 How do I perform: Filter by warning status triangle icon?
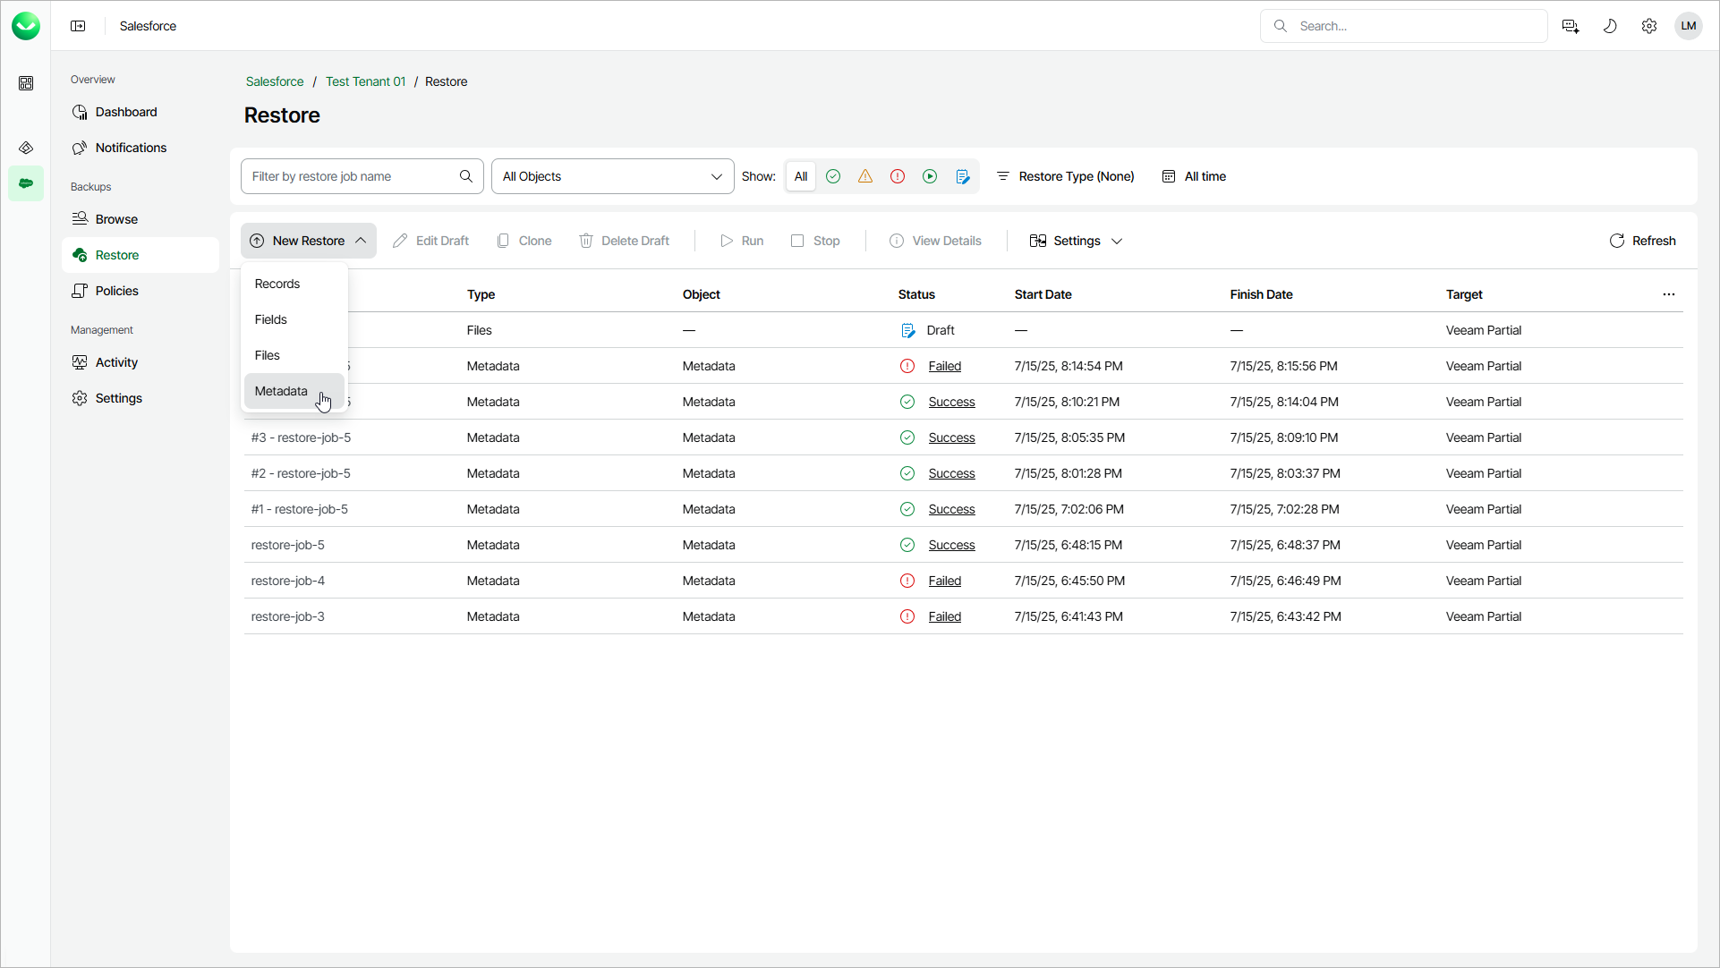(x=865, y=176)
